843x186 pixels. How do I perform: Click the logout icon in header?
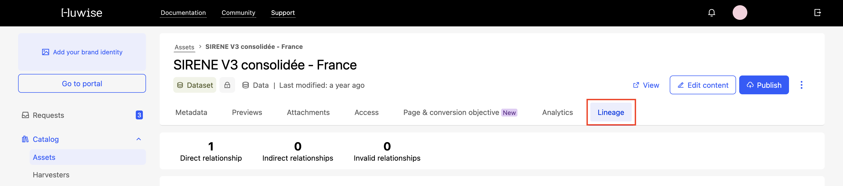(x=817, y=13)
